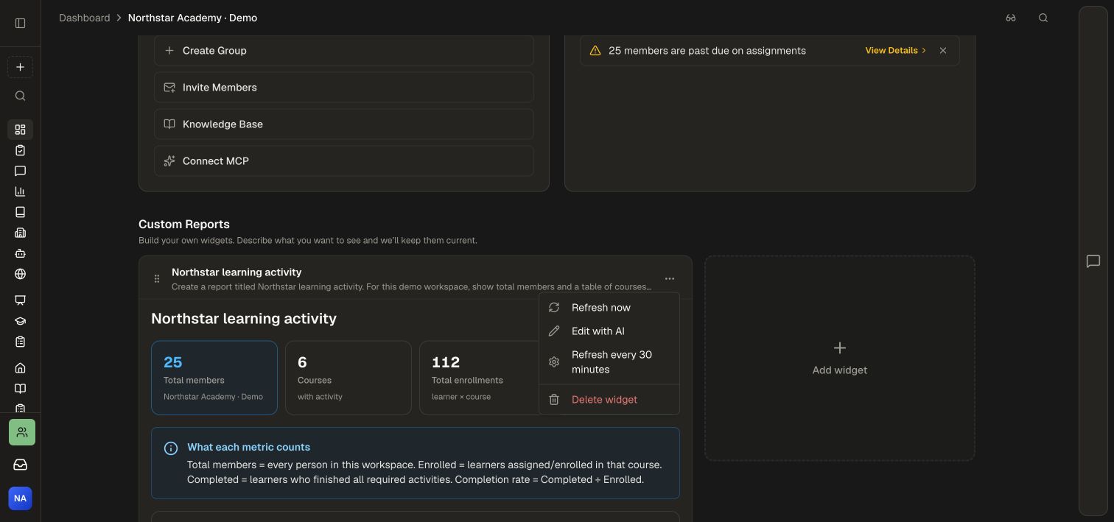The width and height of the screenshot is (1114, 522).
Task: Open the NA user avatar menu
Action: [x=20, y=498]
